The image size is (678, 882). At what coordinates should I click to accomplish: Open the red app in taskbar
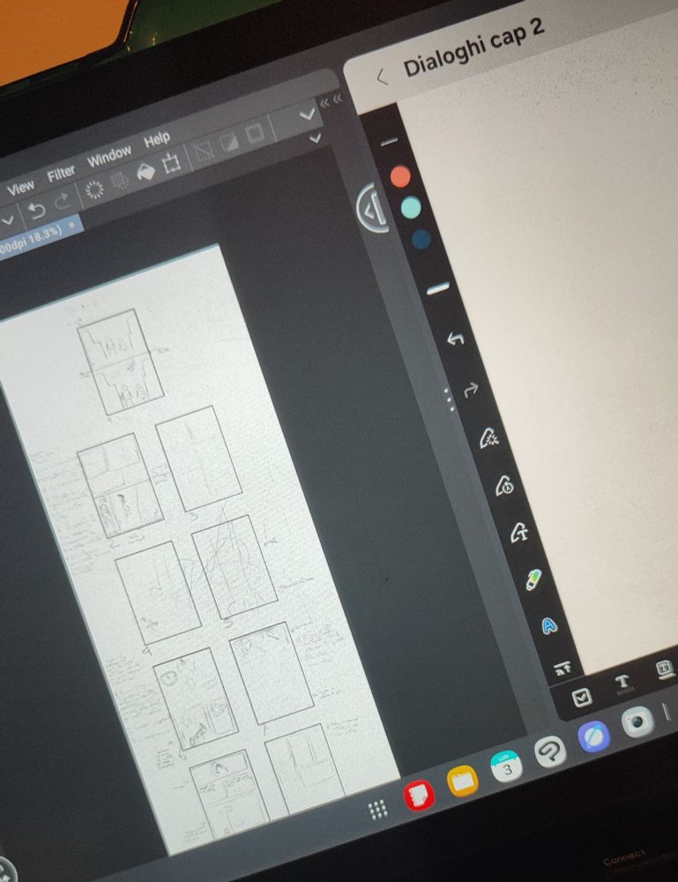click(x=418, y=795)
